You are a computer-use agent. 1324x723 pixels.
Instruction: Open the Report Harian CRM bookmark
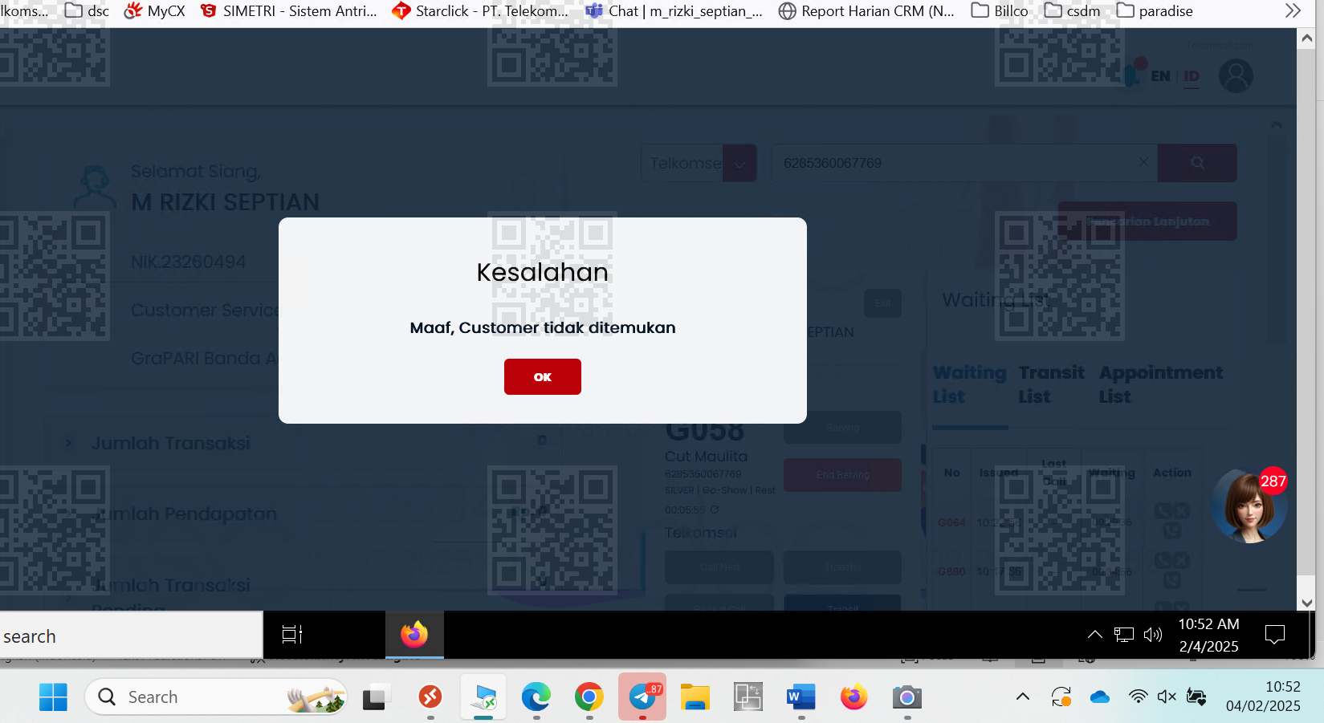click(867, 11)
